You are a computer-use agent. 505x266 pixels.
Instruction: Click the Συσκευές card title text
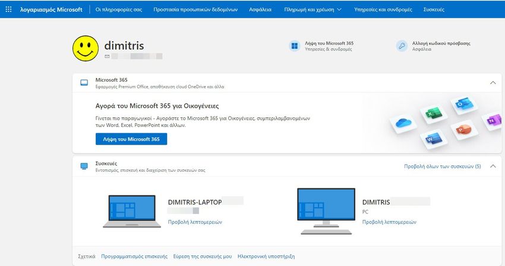[106, 164]
